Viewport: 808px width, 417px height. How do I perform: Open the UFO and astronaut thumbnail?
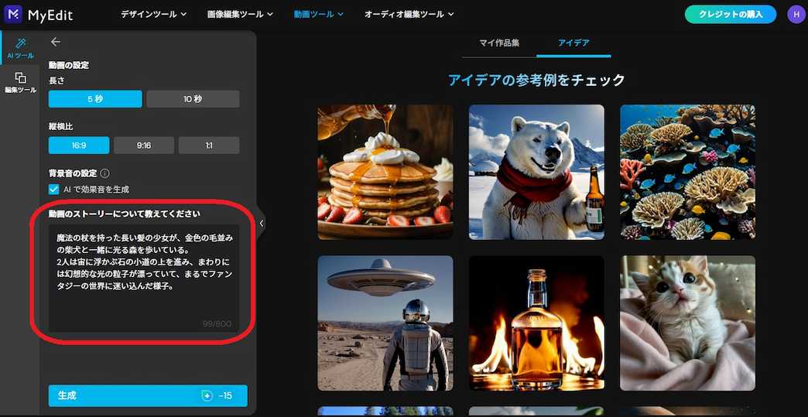[385, 323]
